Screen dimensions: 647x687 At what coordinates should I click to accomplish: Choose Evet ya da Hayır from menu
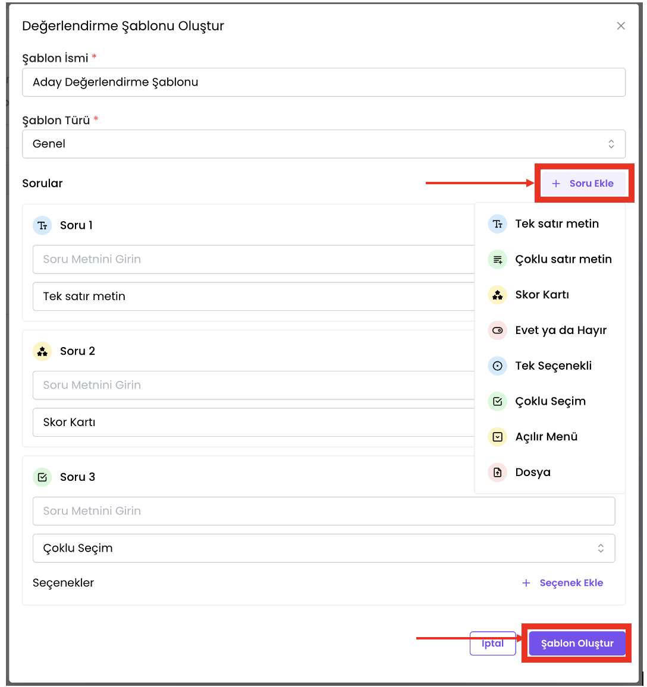tap(560, 330)
